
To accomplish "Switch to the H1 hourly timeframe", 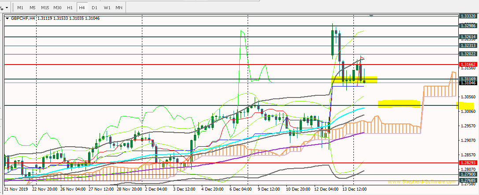I will click(x=70, y=8).
